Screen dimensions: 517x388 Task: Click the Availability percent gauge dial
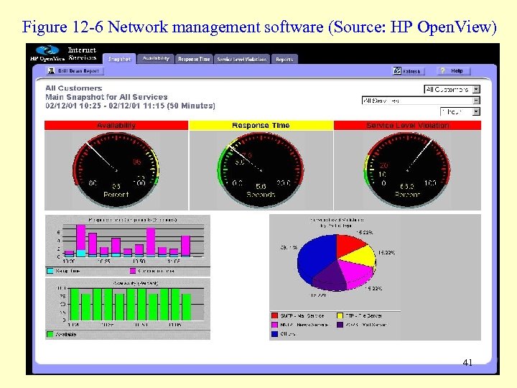coord(116,170)
